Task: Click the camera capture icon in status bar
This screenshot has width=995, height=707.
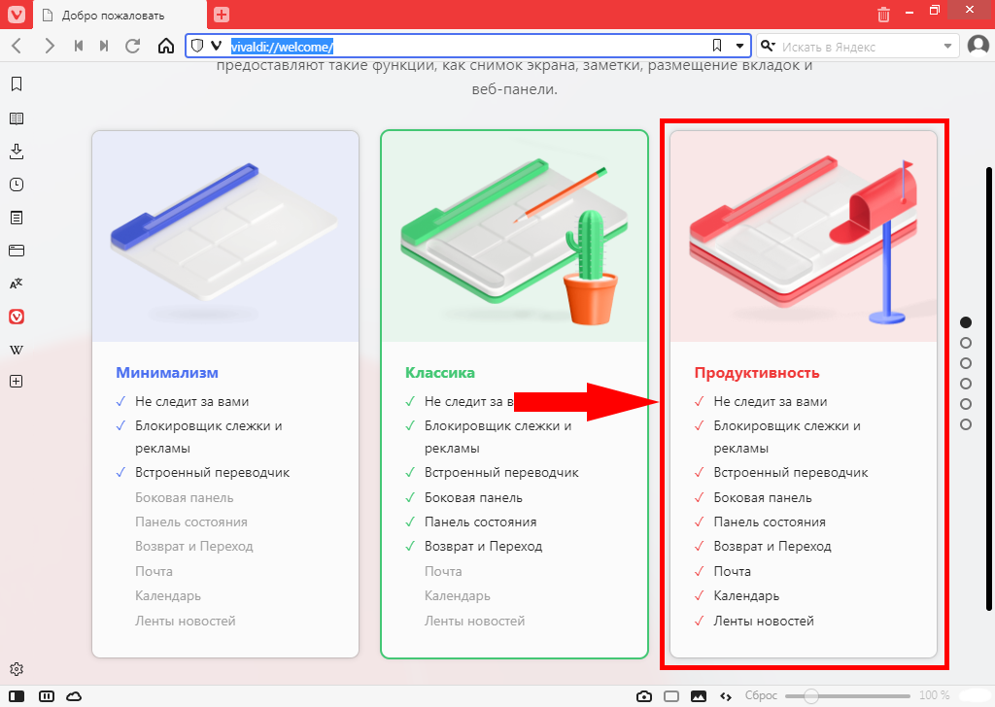Action: (643, 696)
